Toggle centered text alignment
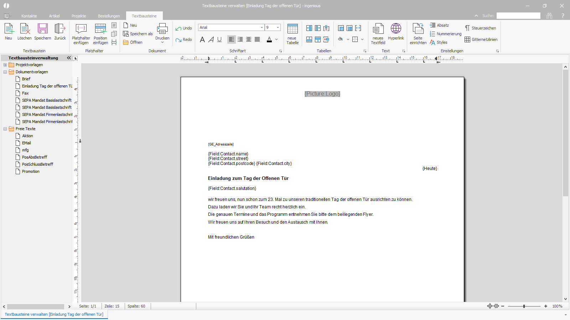Screen dimensions: 570x320 point(249,39)
